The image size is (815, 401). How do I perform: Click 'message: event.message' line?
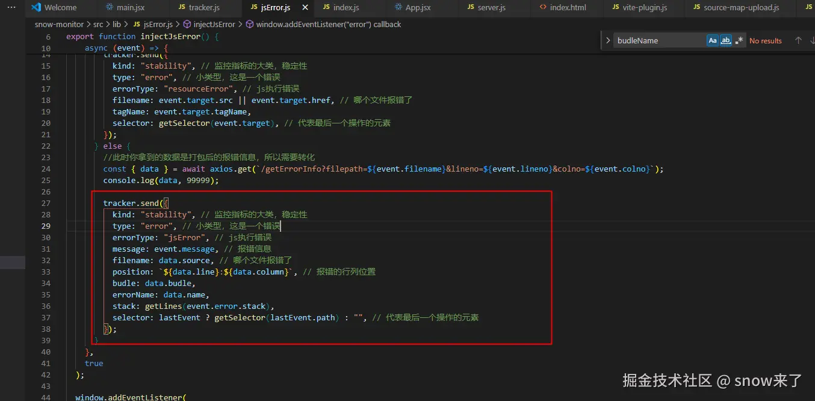click(192, 249)
